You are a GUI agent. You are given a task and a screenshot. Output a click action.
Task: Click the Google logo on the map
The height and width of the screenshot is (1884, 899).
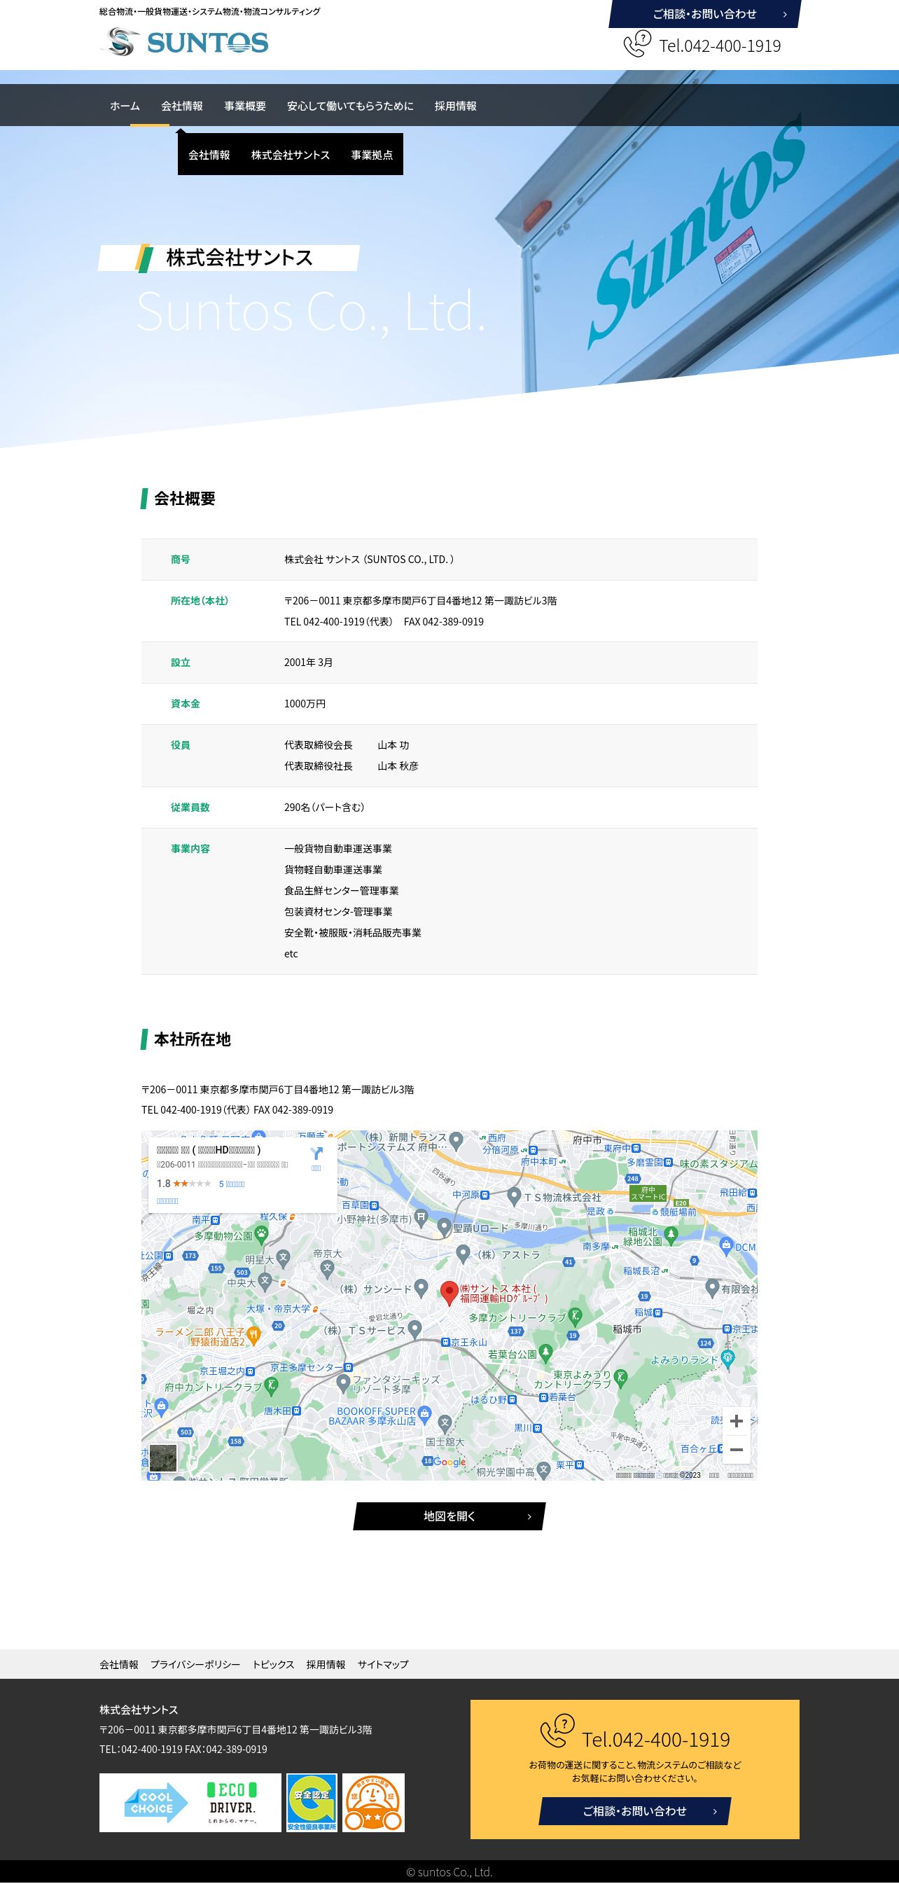pyautogui.click(x=449, y=1462)
